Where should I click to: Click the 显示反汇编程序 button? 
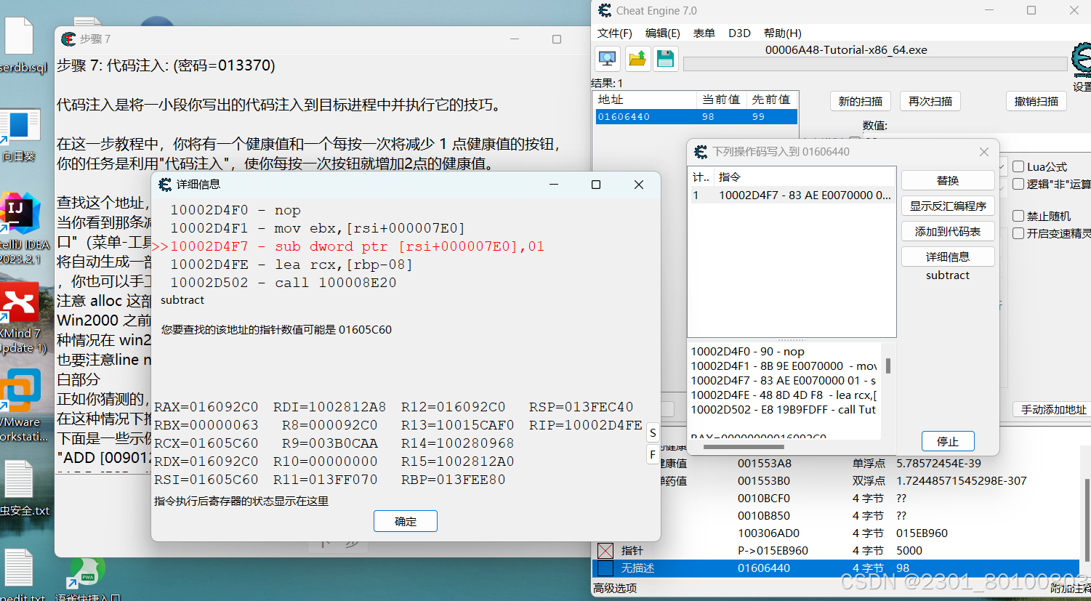click(x=948, y=206)
